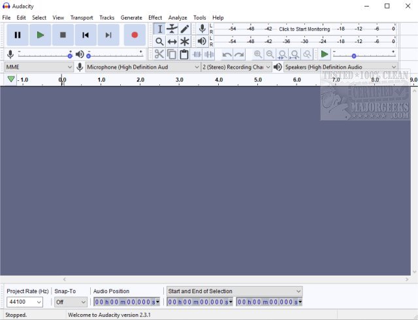This screenshot has height=320, width=418.
Task: Click the Zoom In magnifier
Action: coord(257,54)
